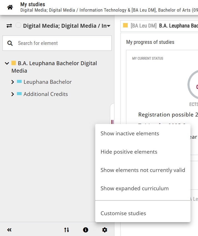198x236 pixels.
Task: Select the radio circle beside Digital Media
Action: [x=18, y=26]
